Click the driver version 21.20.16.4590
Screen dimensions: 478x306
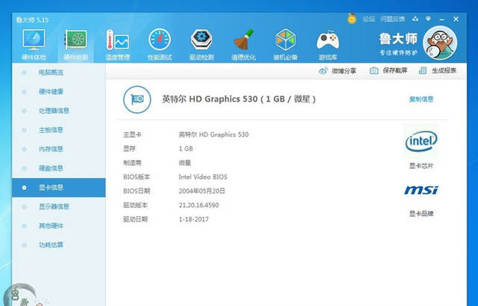click(x=199, y=205)
